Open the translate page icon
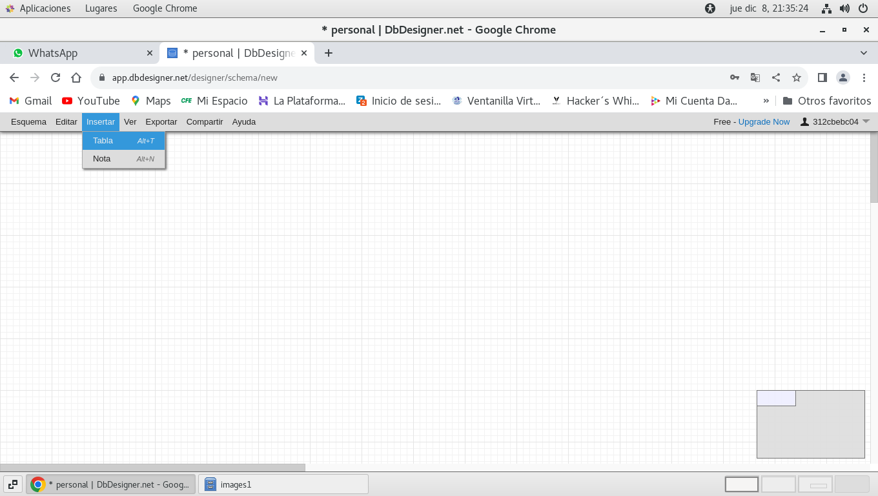 pyautogui.click(x=755, y=77)
